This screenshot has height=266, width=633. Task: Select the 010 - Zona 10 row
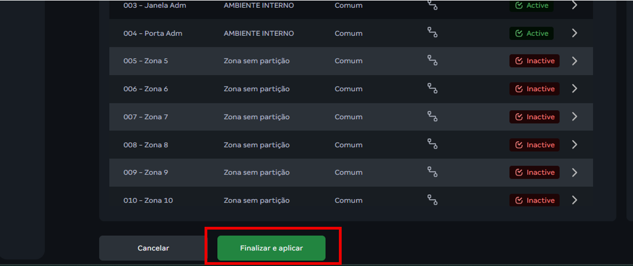pos(148,200)
